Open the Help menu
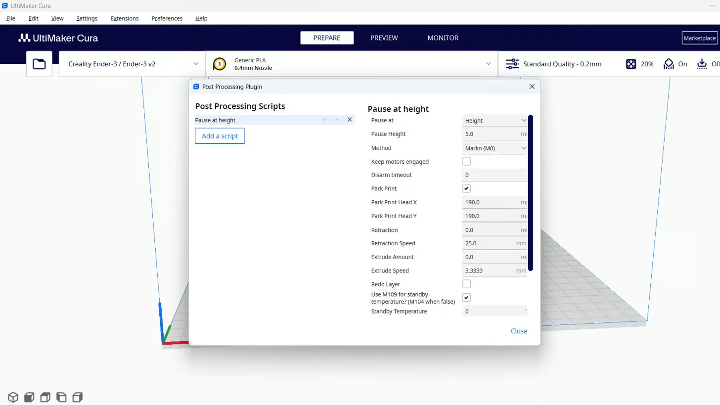 click(x=201, y=18)
